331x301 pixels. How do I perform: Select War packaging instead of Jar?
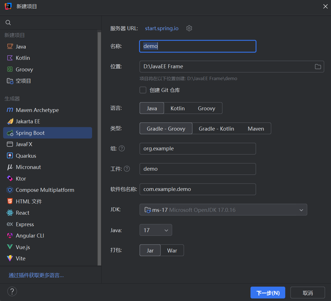172,250
